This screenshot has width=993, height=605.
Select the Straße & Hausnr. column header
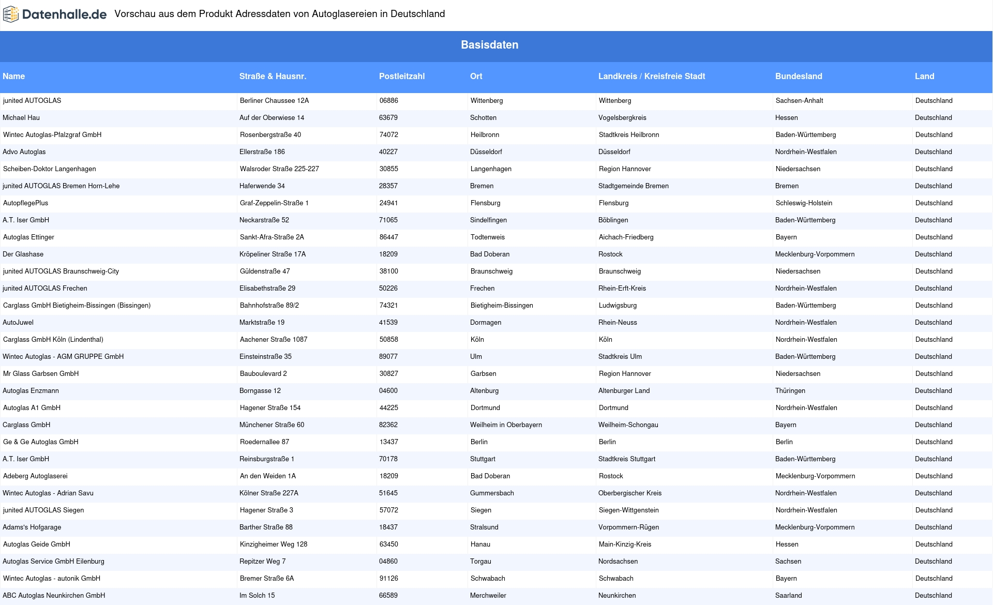coord(273,77)
